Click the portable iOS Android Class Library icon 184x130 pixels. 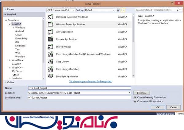(51, 54)
